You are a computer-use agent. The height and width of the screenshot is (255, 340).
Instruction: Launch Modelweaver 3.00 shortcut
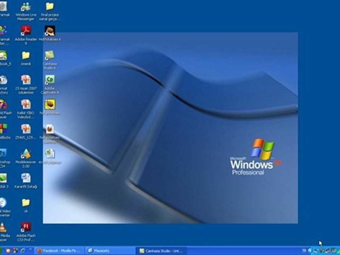(26, 158)
